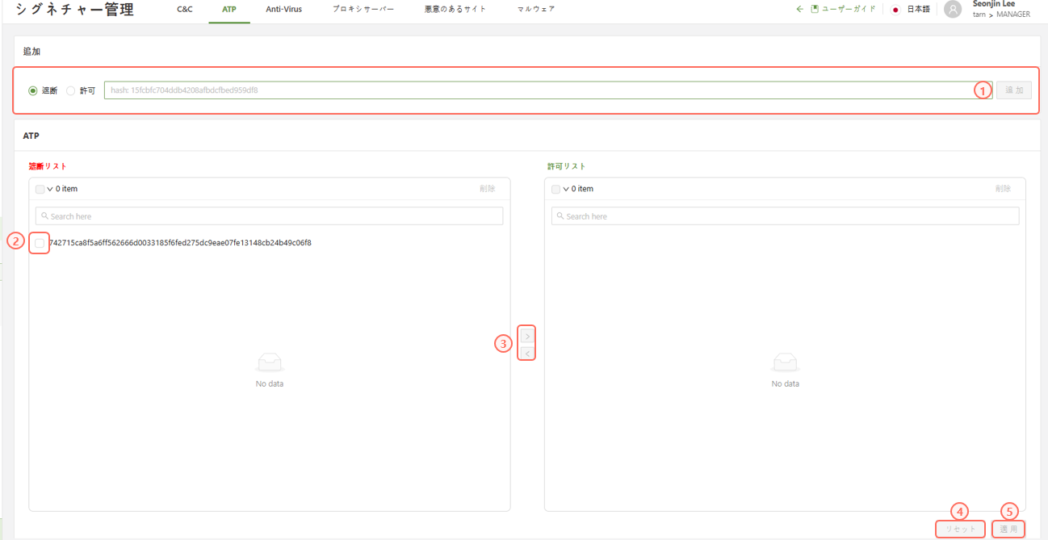This screenshot has width=1048, height=540.
Task: Switch to the Anti-Virus tab
Action: coord(283,10)
